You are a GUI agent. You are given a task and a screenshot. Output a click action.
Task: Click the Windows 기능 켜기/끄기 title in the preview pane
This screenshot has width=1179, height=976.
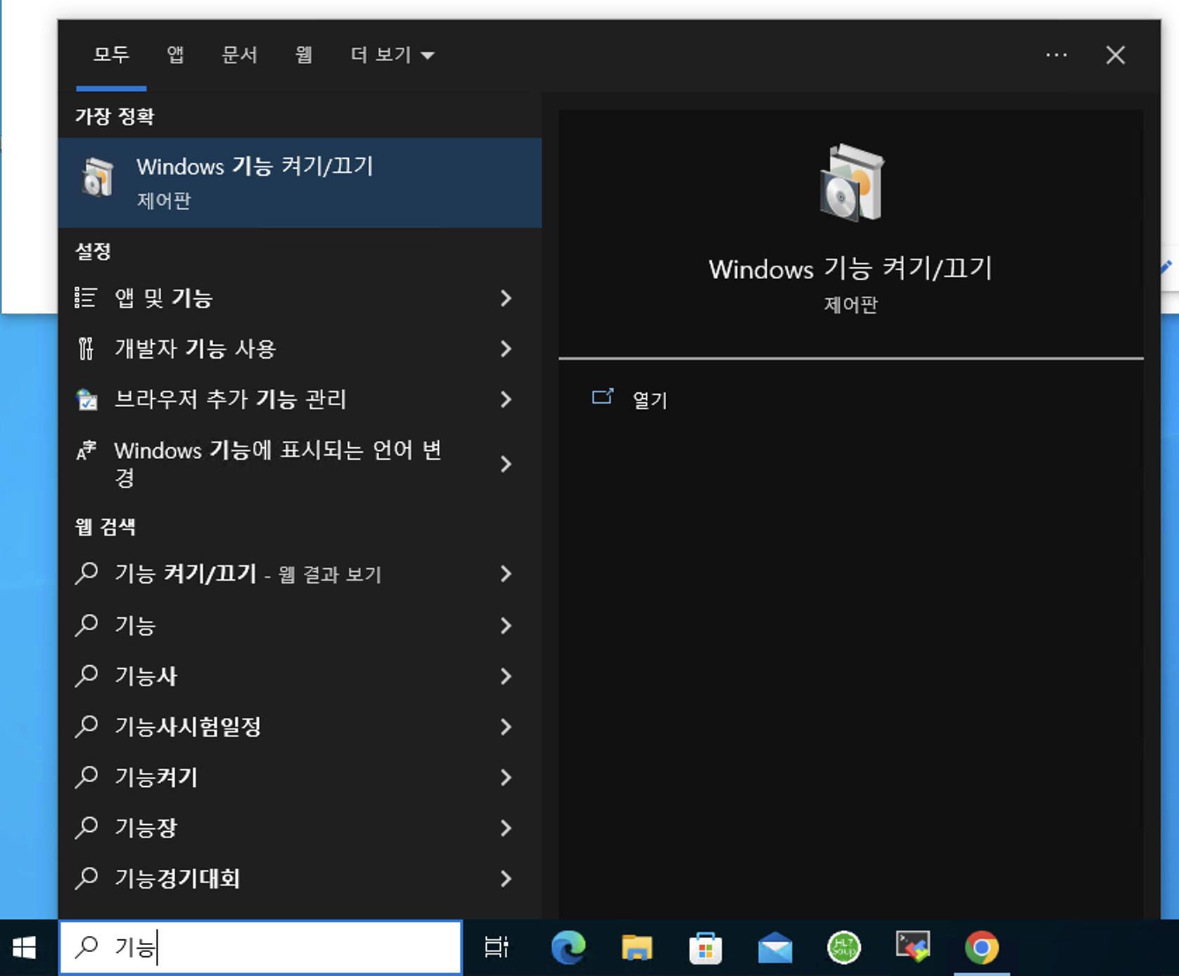coord(850,269)
